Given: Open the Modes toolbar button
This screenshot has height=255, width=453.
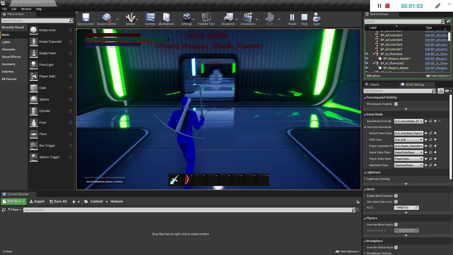Looking at the screenshot, I should [131, 19].
